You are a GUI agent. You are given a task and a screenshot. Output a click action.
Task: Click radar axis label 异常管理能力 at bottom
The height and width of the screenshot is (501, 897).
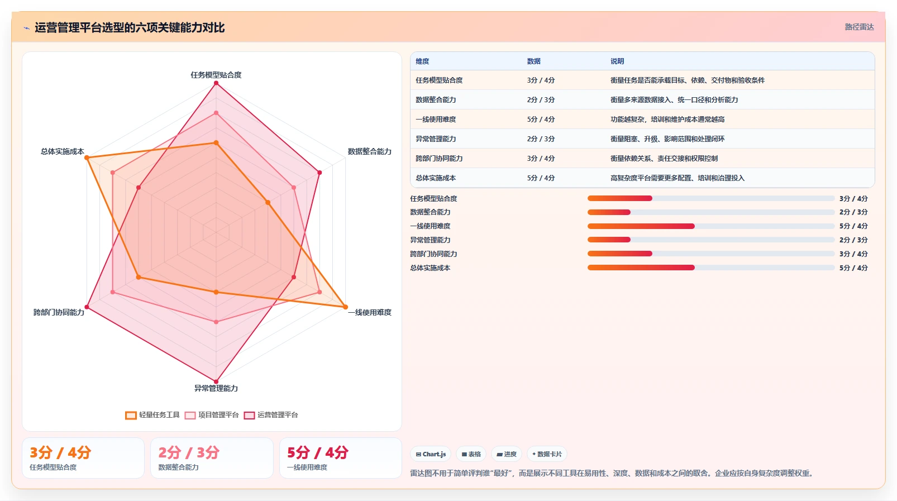pos(216,388)
